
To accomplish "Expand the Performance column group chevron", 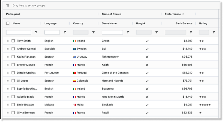I will pyautogui.click(x=183, y=14).
